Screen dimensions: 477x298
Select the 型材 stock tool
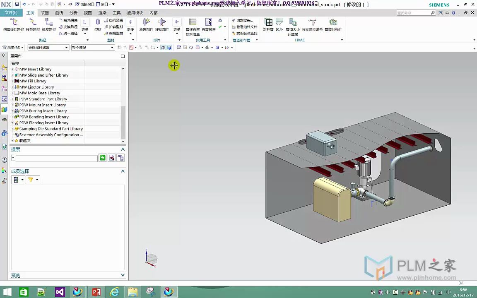[x=98, y=25]
